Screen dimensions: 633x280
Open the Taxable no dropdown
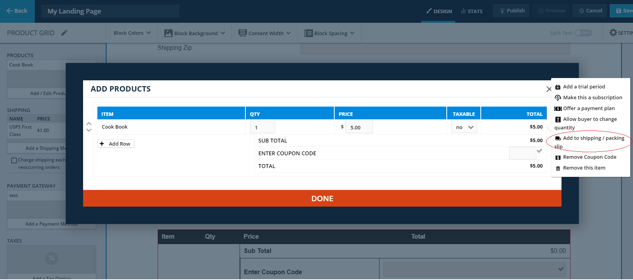coord(464,127)
